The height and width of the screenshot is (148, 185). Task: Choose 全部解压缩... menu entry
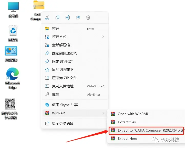tap(75, 45)
